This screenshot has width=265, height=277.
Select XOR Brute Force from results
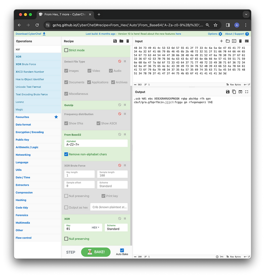coord(38,64)
